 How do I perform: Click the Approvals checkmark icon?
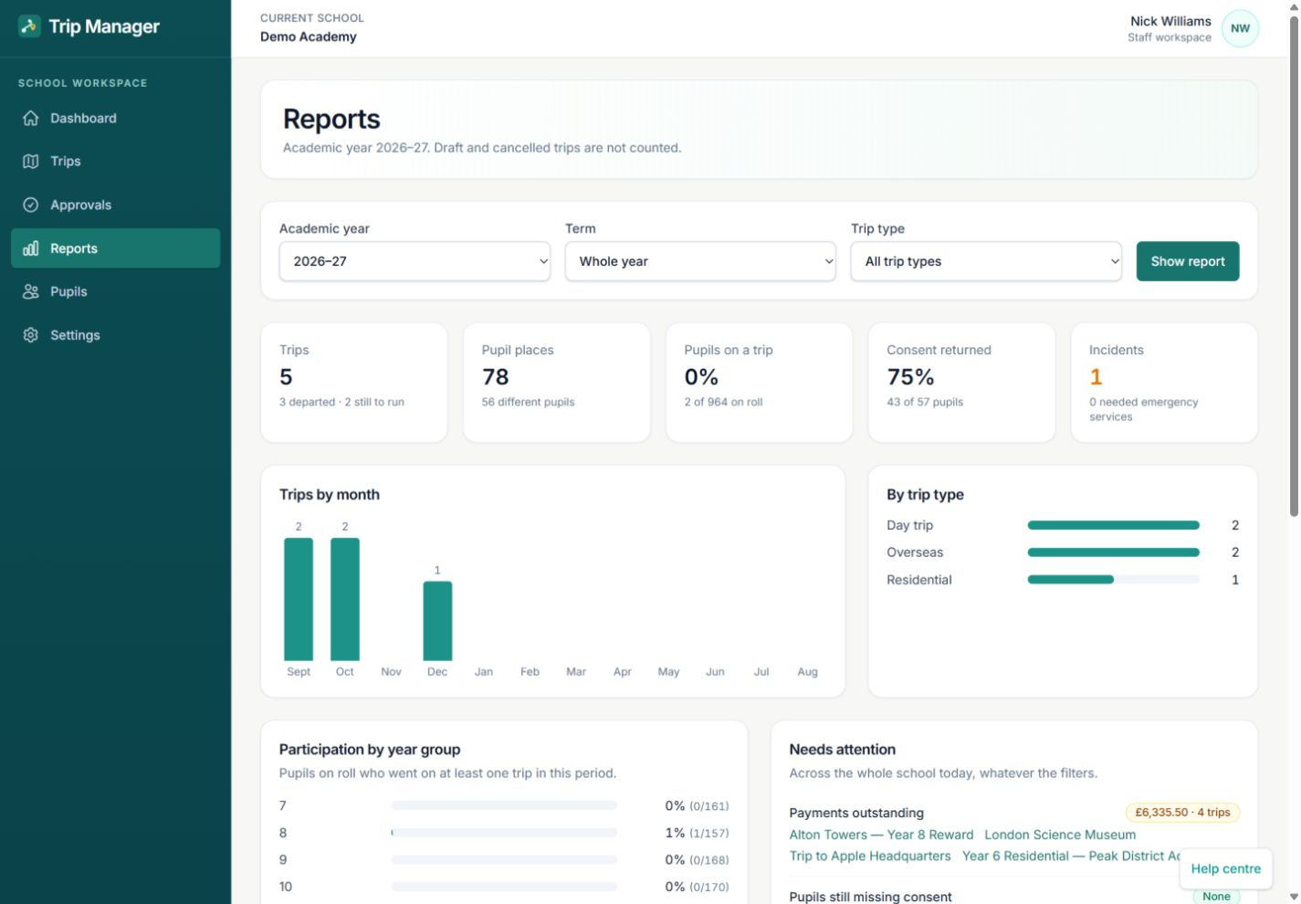click(x=31, y=205)
